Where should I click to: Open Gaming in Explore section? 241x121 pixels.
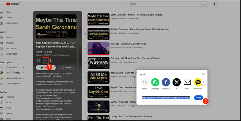click(10, 113)
